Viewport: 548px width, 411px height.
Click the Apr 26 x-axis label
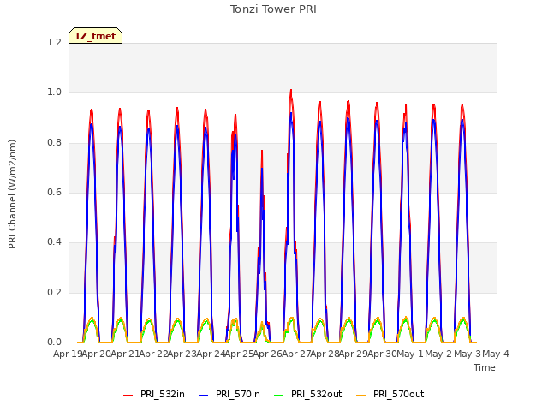pyautogui.click(x=267, y=354)
